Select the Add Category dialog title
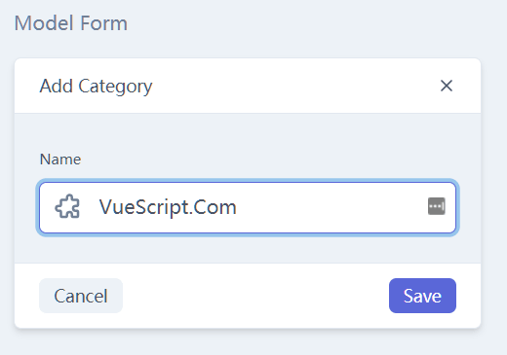The width and height of the screenshot is (507, 355). 96,87
